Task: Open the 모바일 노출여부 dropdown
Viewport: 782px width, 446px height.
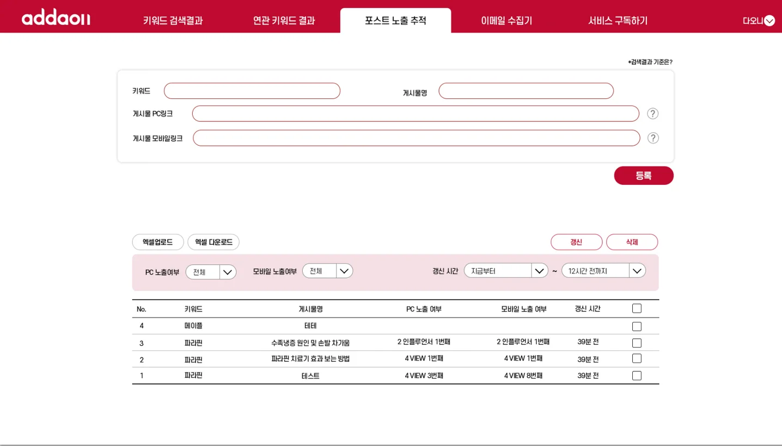Action: [x=327, y=271]
